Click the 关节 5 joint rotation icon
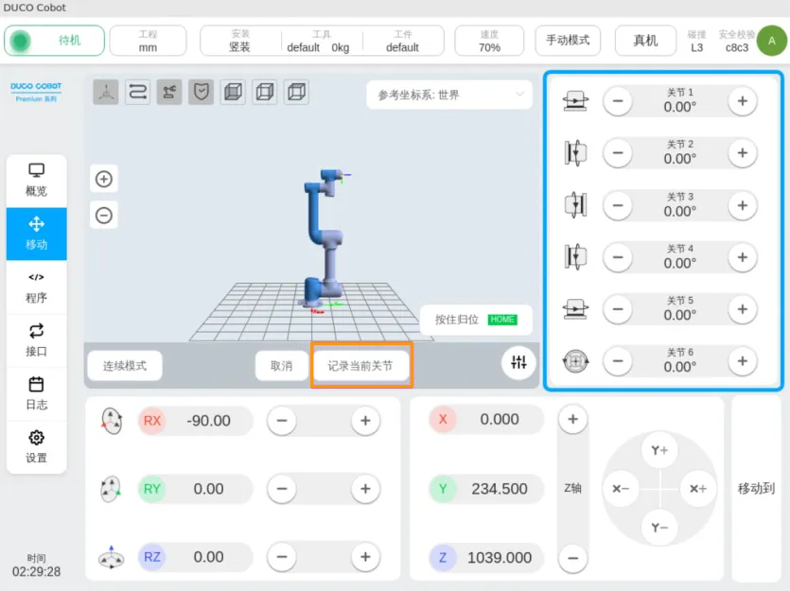 click(x=575, y=309)
